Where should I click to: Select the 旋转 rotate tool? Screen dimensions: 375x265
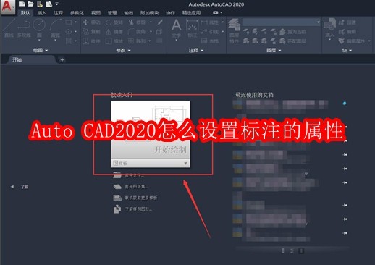click(114, 22)
